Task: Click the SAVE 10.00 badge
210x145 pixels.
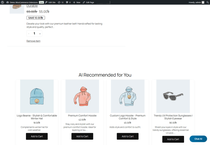Action: point(36,18)
